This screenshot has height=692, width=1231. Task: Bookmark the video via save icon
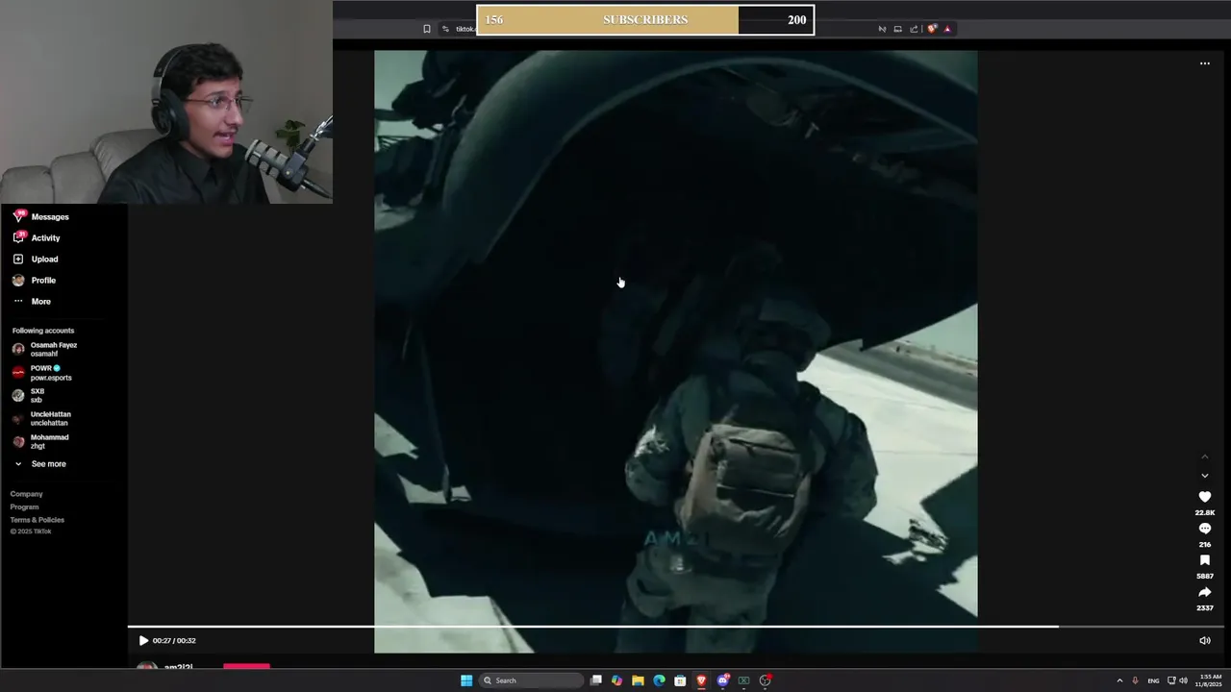(1204, 560)
